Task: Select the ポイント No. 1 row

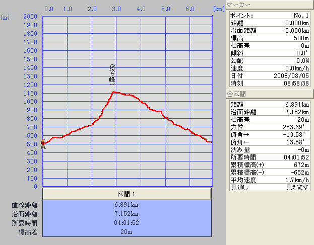Action: coord(270,16)
